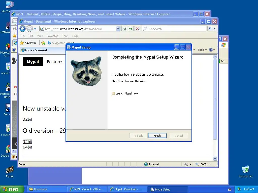
Task: Click page scrollbar down arrow
Action: [x=215, y=158]
